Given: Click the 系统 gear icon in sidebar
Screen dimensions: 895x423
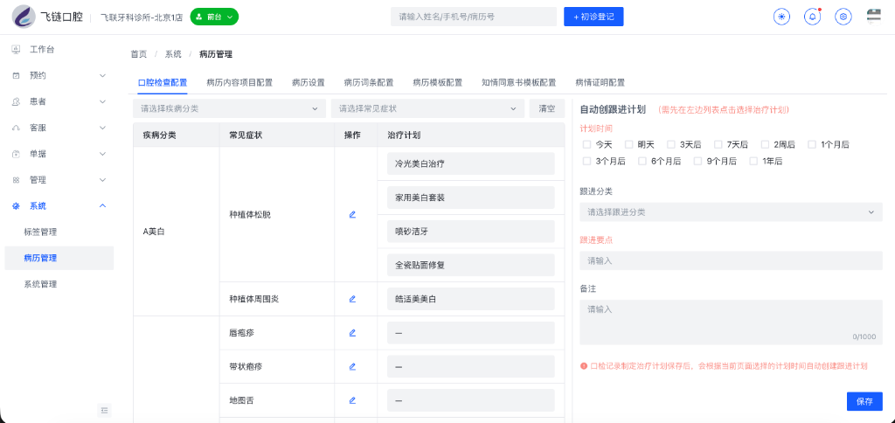Looking at the screenshot, I should tap(16, 206).
